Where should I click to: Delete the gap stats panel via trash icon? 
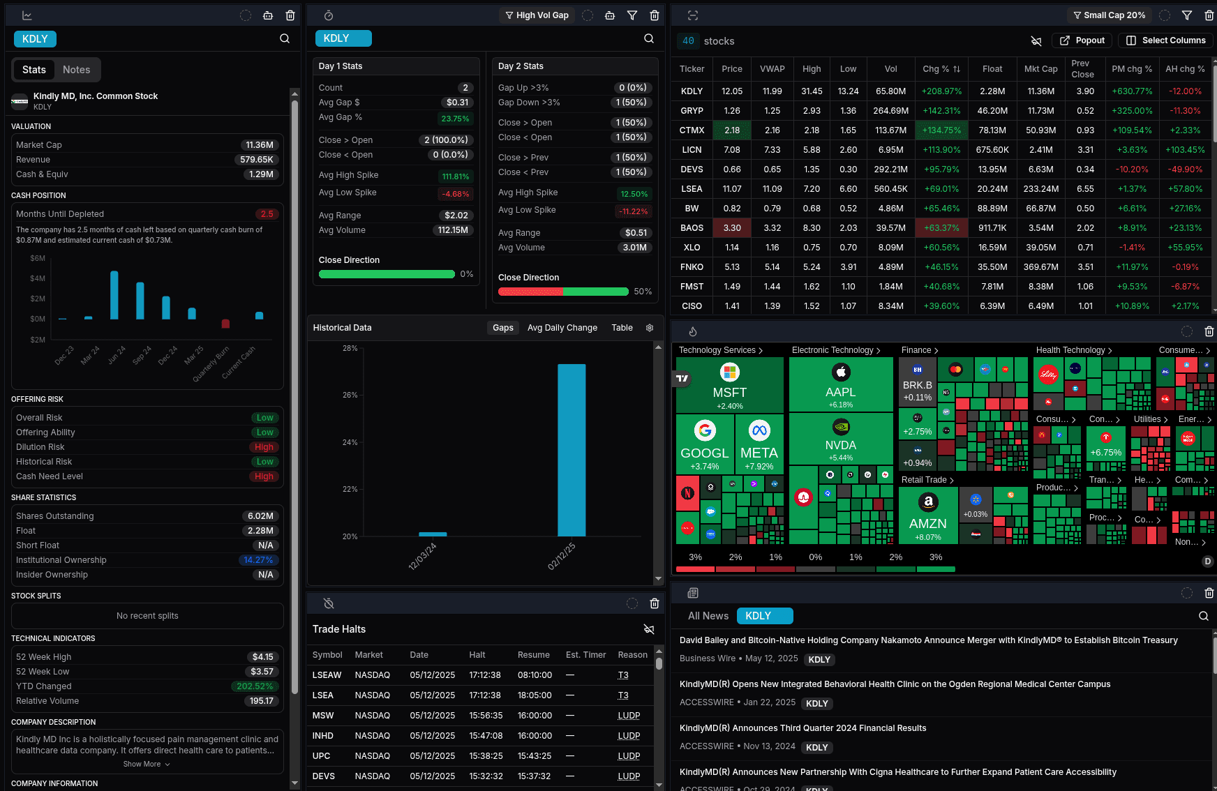tap(655, 15)
